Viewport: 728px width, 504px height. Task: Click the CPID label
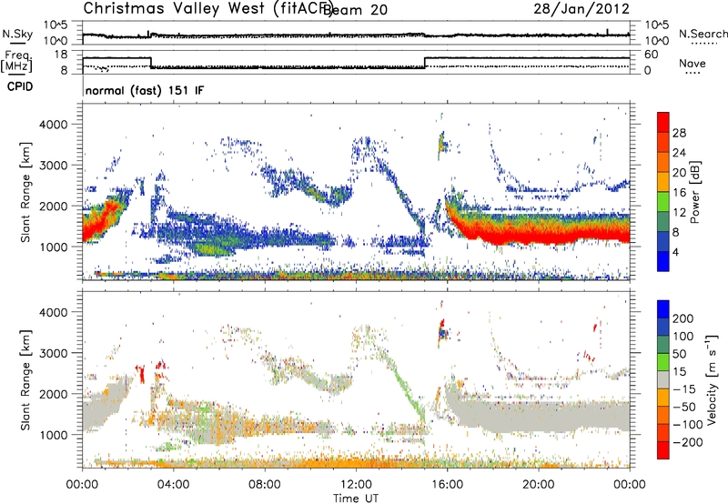[x=20, y=86]
